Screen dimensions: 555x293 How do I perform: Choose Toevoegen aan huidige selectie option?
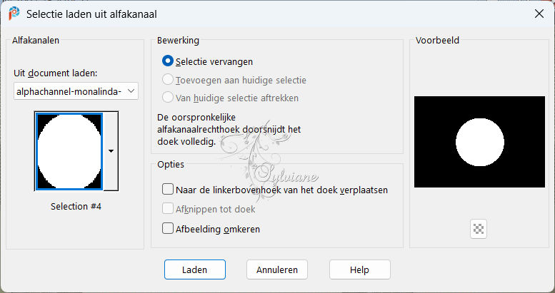167,80
